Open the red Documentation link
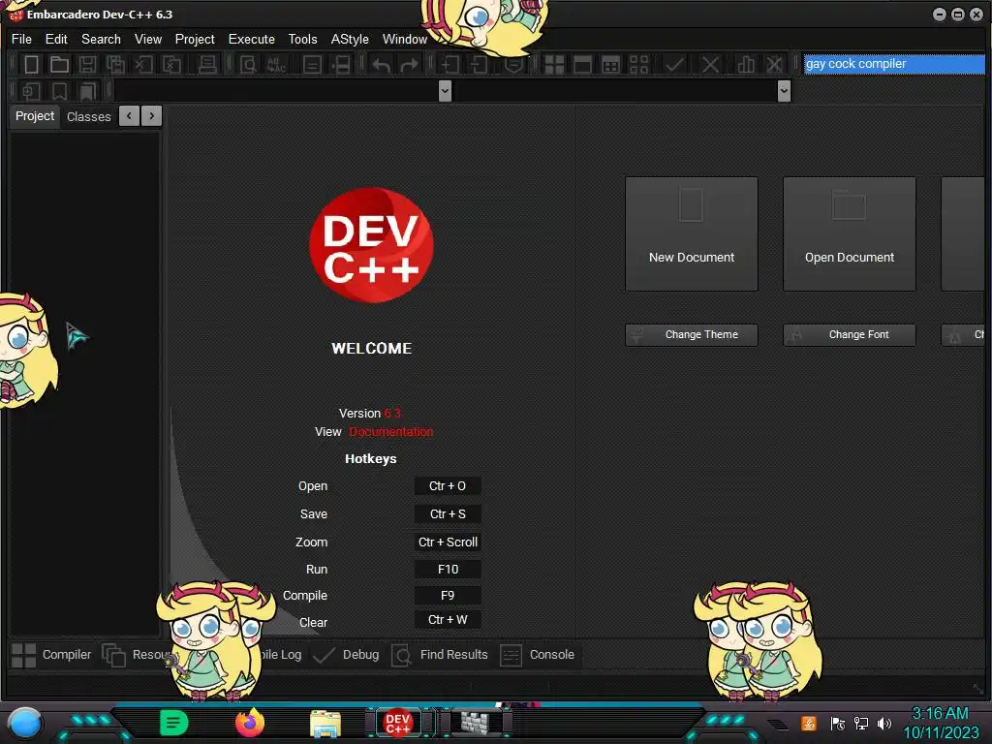 (391, 432)
